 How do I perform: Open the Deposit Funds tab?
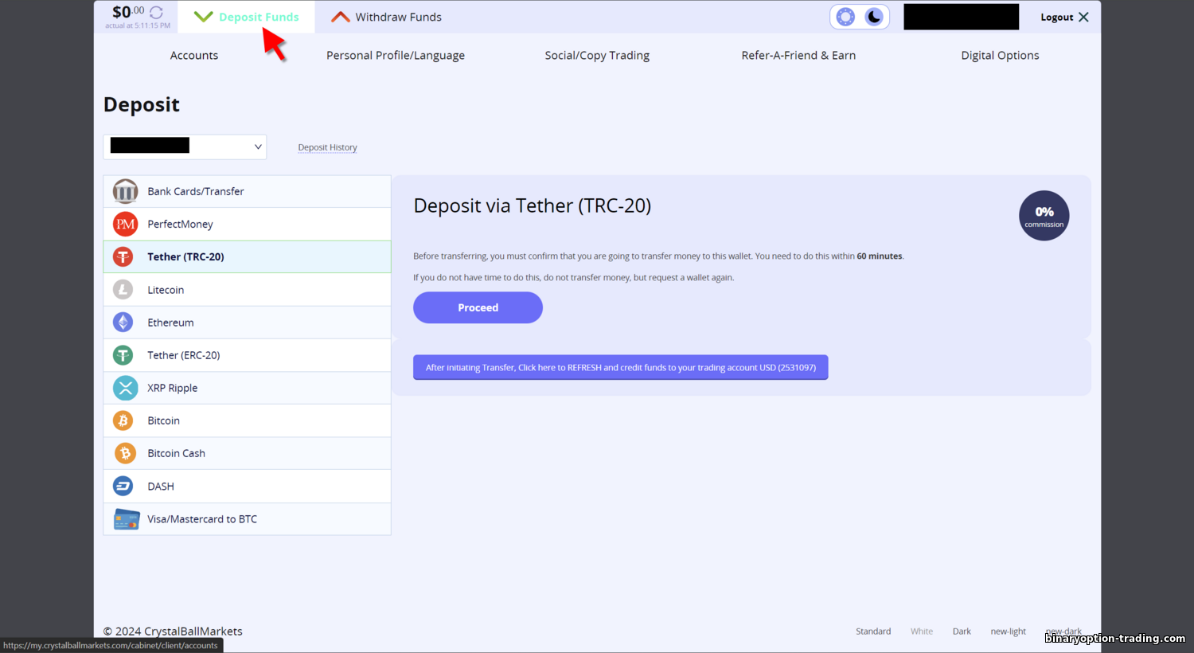tap(247, 17)
